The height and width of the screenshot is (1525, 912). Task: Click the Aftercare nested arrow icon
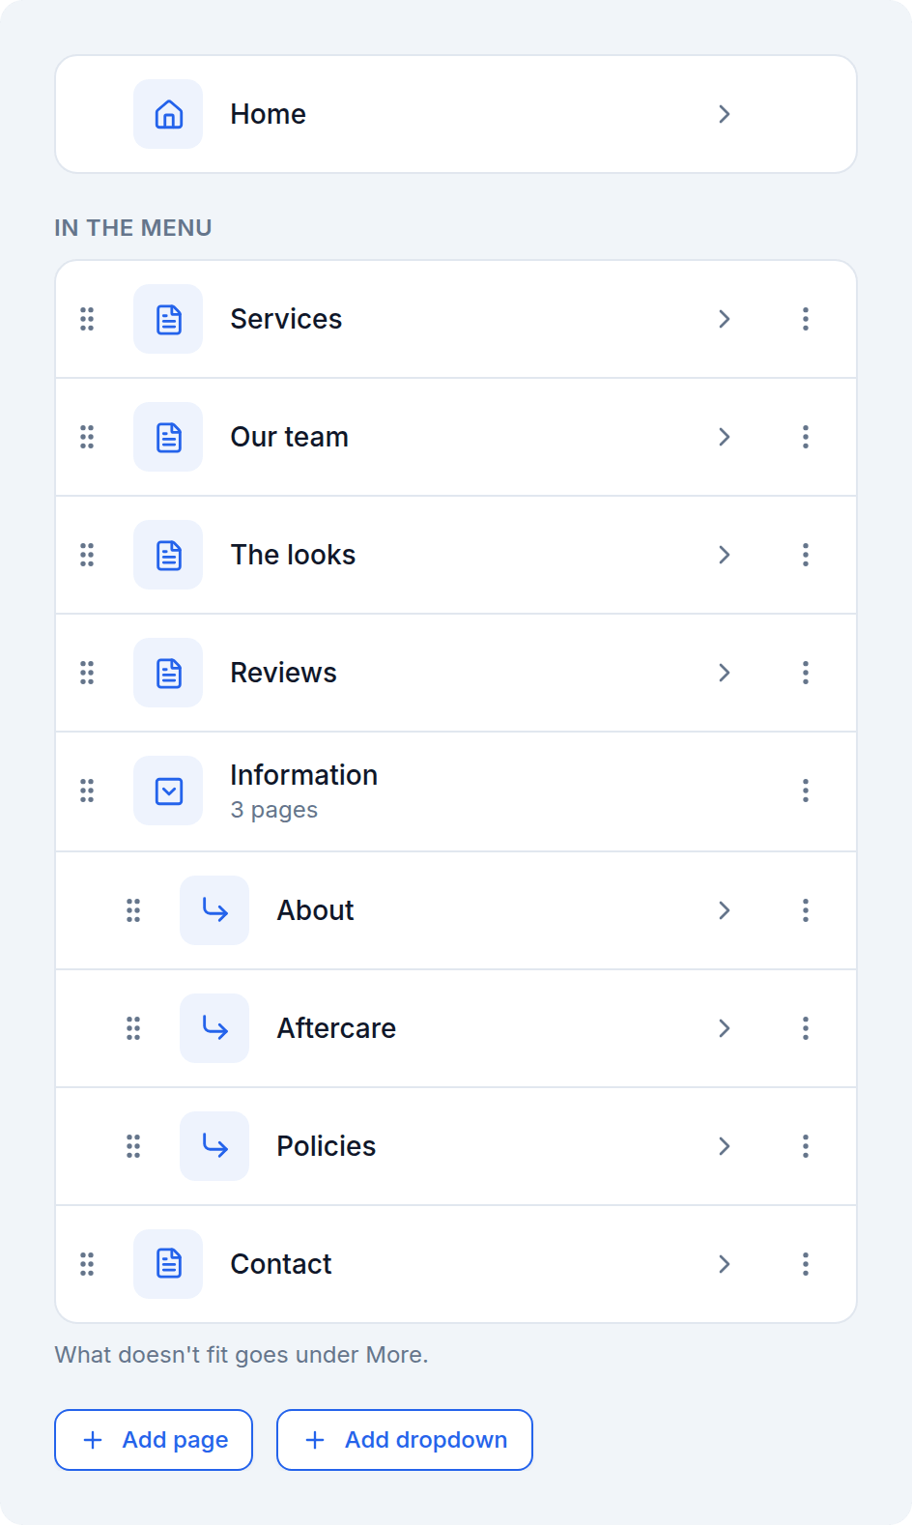pos(214,1028)
